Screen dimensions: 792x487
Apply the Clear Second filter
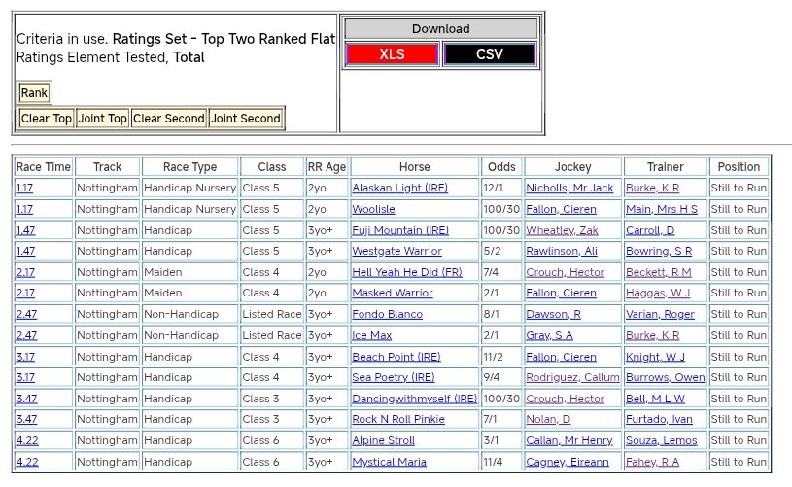(x=169, y=119)
